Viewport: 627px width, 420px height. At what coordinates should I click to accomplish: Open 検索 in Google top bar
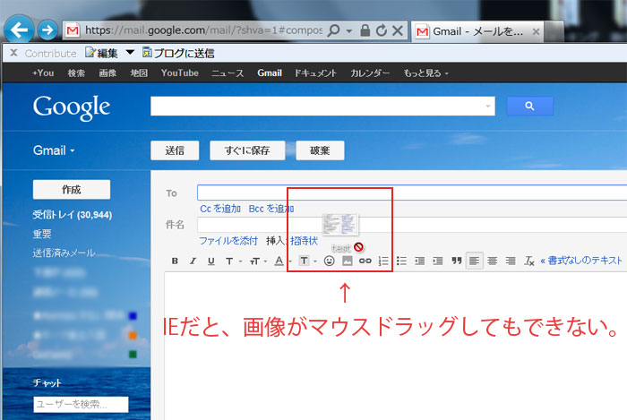tap(76, 73)
